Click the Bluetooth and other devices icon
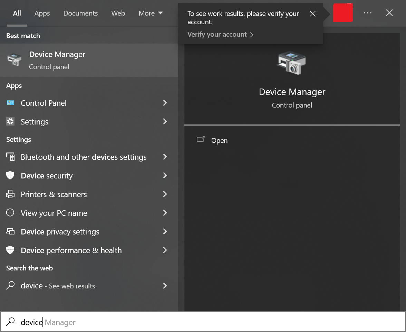 [10, 157]
